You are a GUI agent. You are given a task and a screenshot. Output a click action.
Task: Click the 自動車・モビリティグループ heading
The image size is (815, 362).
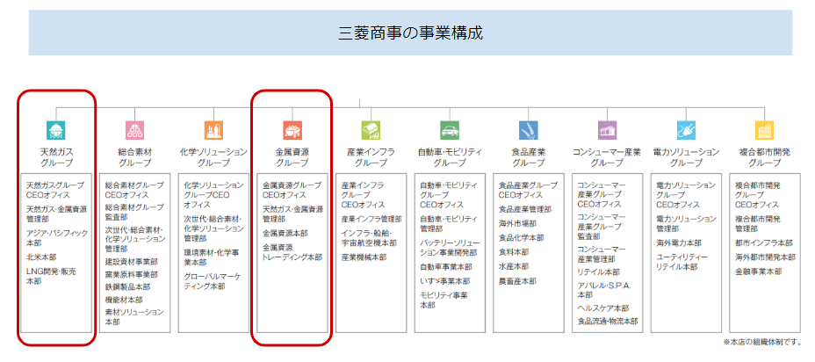(x=450, y=157)
